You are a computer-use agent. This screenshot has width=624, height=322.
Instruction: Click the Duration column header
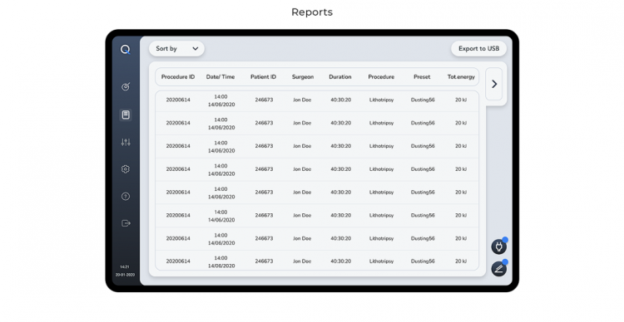coord(340,77)
